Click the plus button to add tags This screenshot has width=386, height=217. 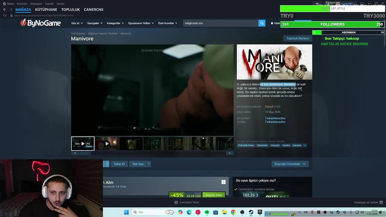[x=305, y=145]
